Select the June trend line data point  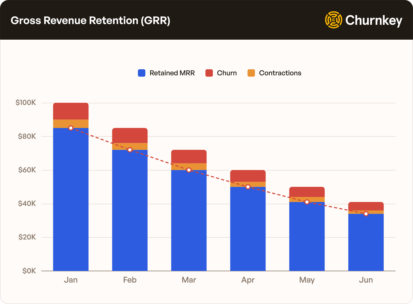coord(366,214)
